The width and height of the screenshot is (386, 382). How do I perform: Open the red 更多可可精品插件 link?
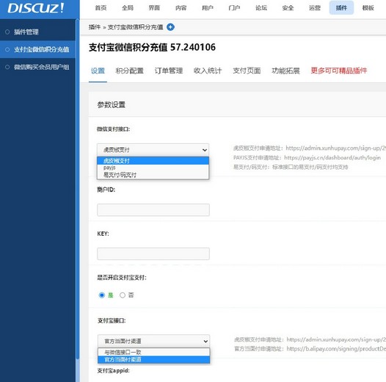[339, 71]
